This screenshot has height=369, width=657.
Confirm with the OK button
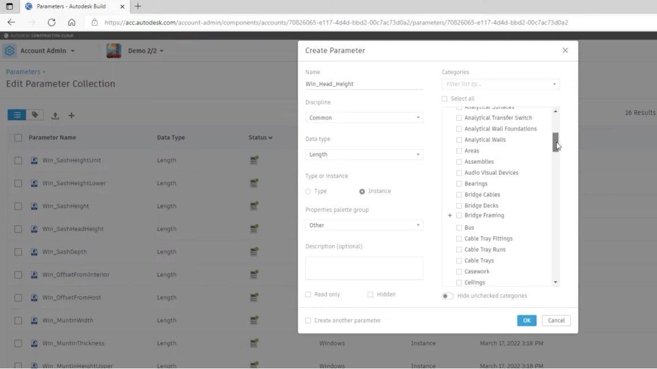(x=527, y=321)
